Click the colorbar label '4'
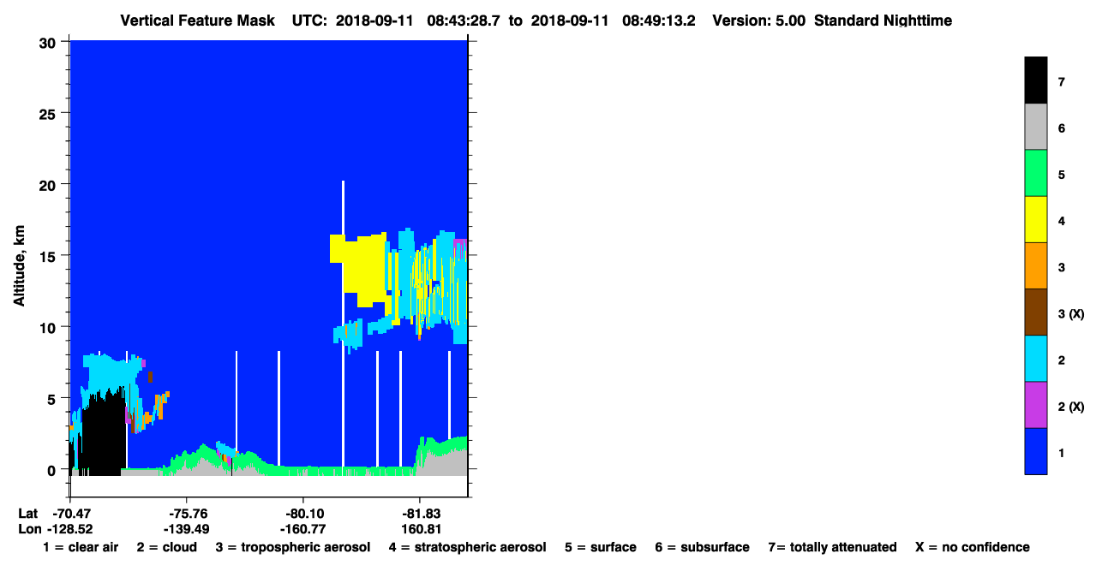Image resolution: width=1114 pixels, height=571 pixels. pyautogui.click(x=1062, y=221)
